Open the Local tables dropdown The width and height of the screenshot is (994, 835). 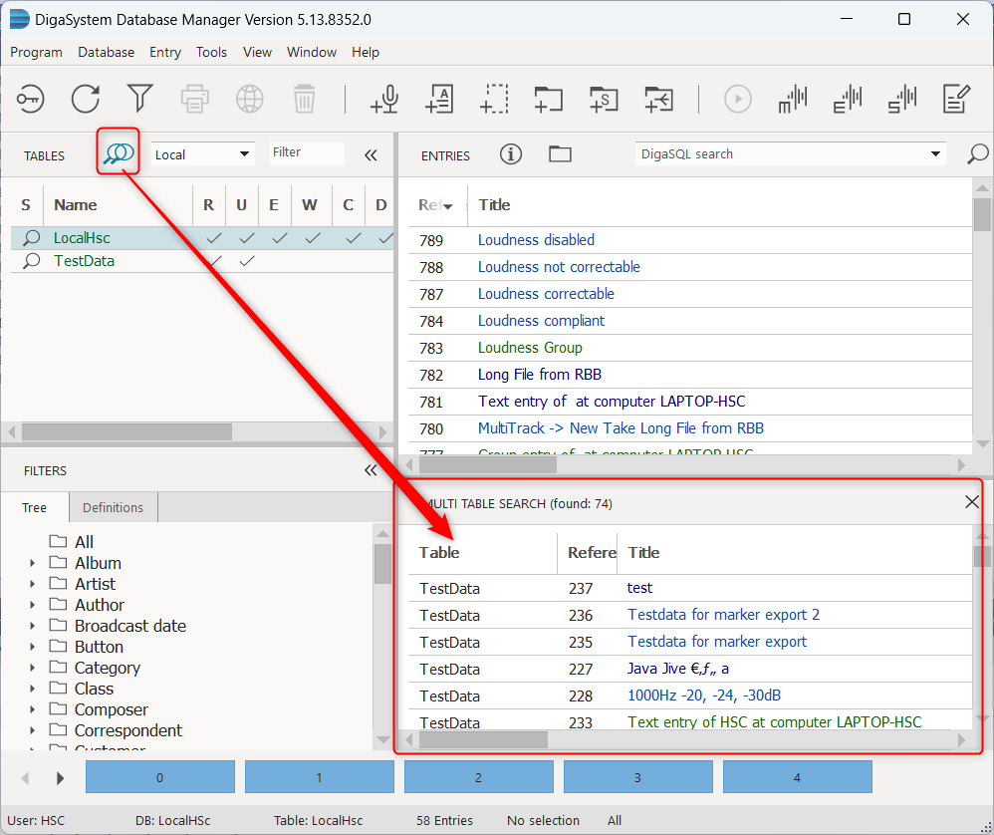point(203,154)
